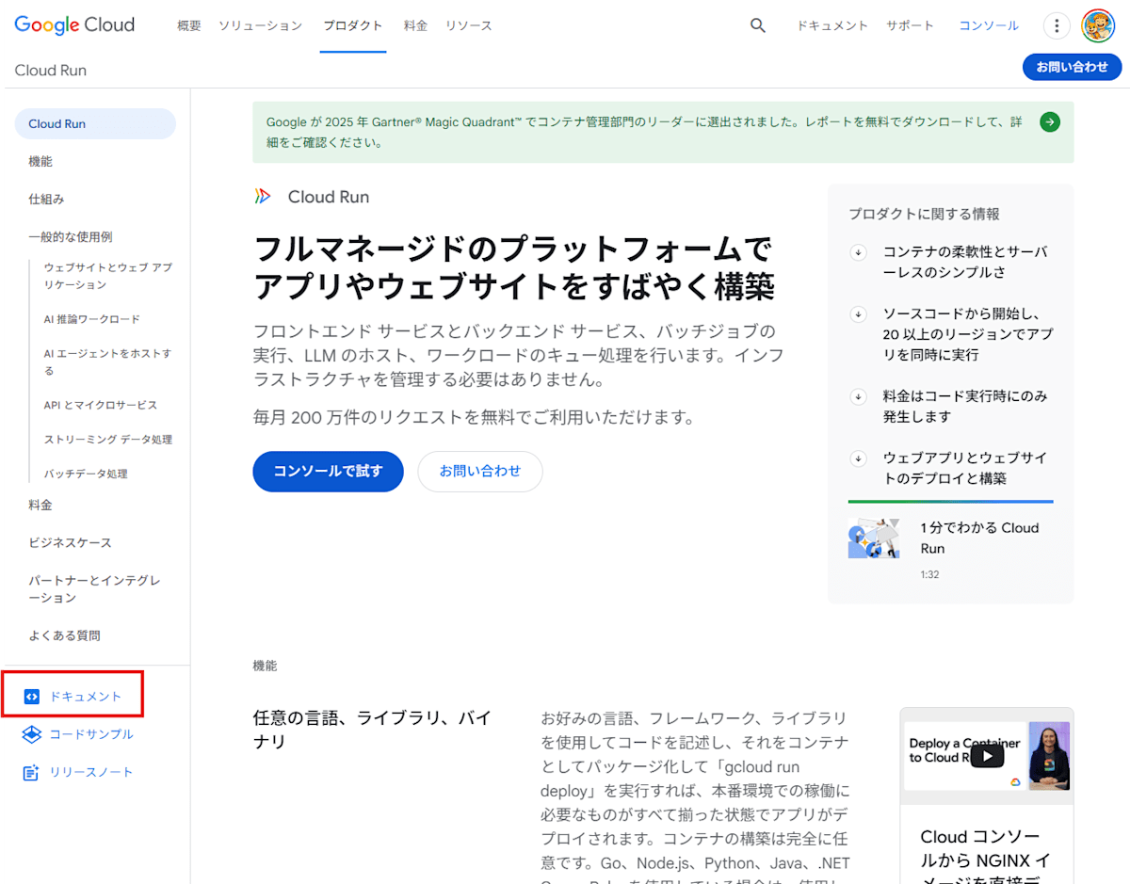Click the Cloud Run product logo above the heading
This screenshot has height=884, width=1130.
(264, 196)
